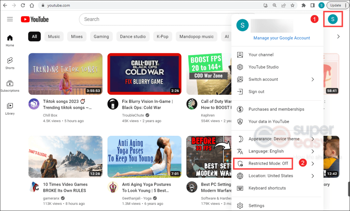350x211 pixels.
Task: Click the browser home icon
Action: pos(32,5)
